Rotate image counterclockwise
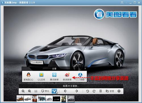Viewport: 142px width, 103px height. tap(88, 91)
